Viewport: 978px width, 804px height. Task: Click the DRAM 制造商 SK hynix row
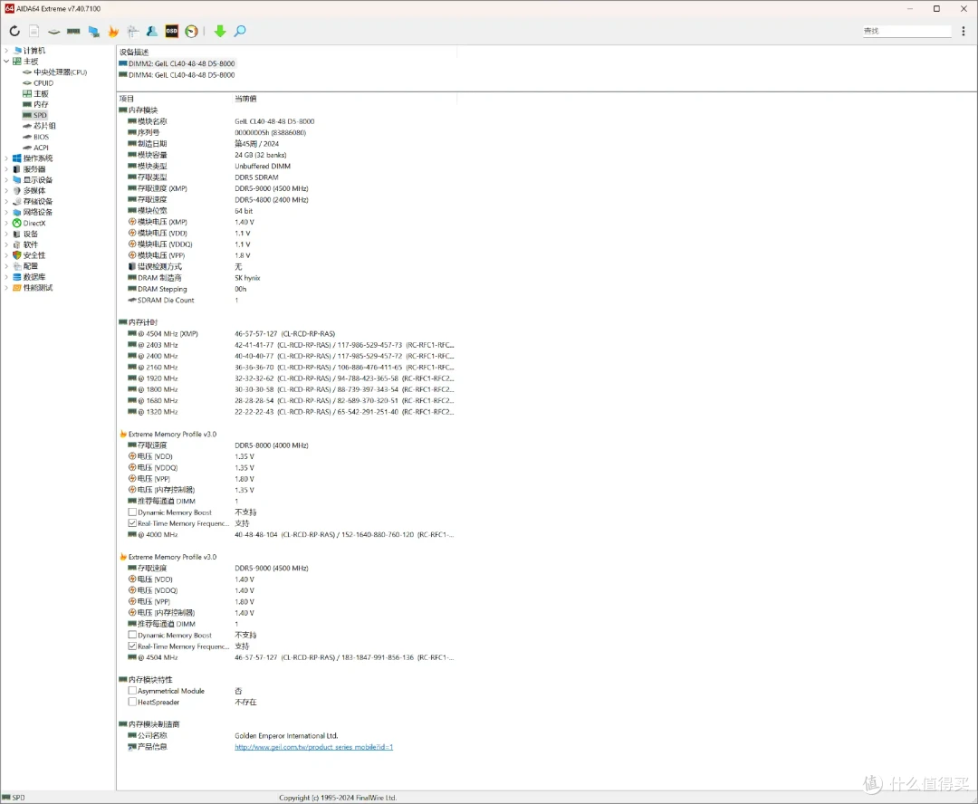coord(287,278)
